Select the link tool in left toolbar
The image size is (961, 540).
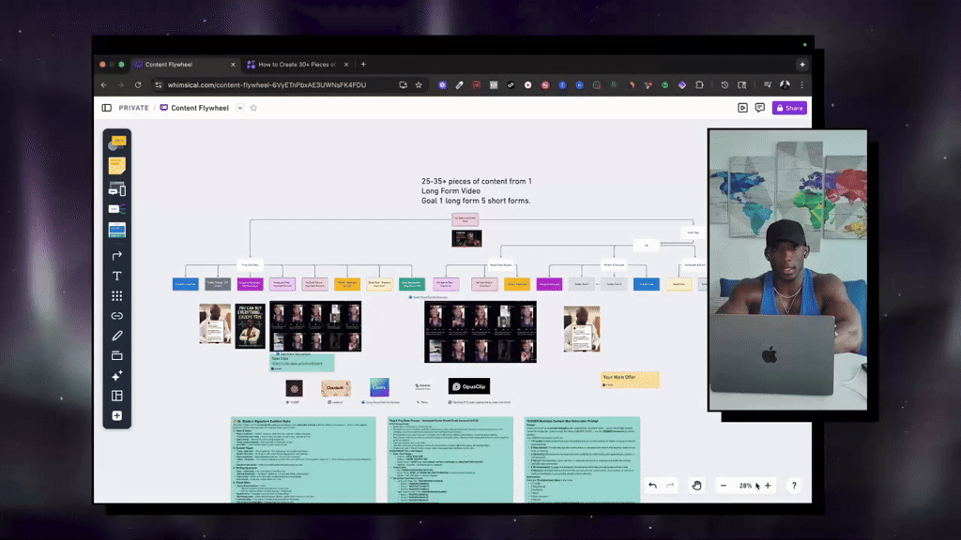coord(117,316)
